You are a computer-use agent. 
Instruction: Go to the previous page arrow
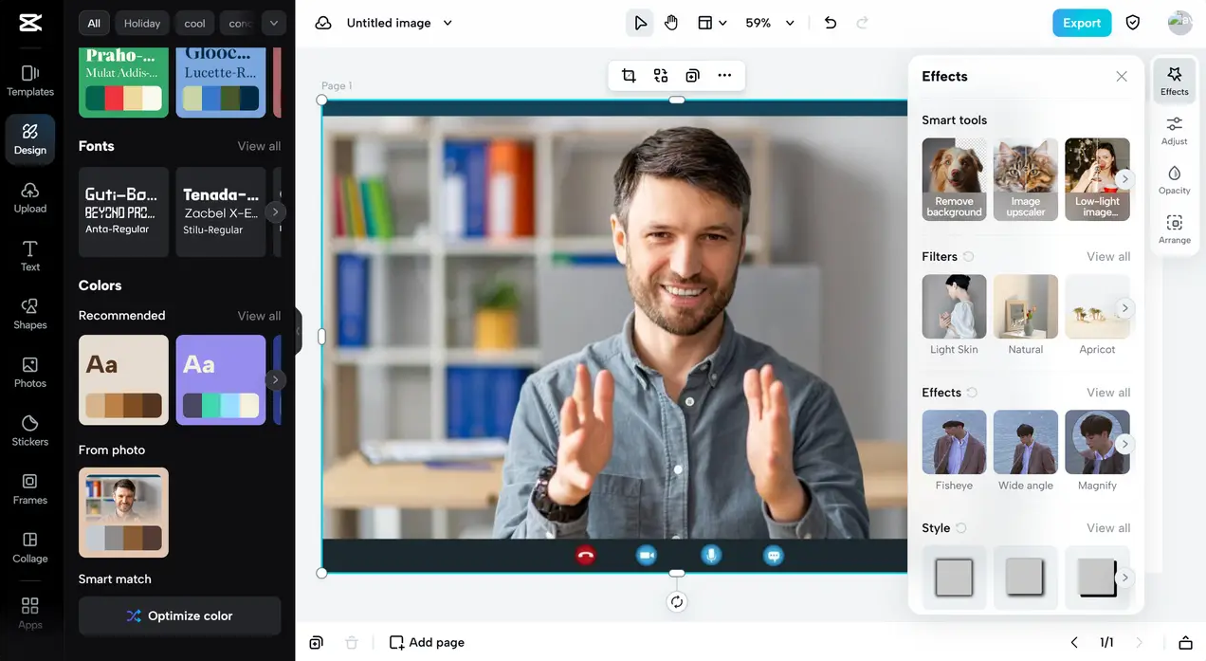point(1074,642)
